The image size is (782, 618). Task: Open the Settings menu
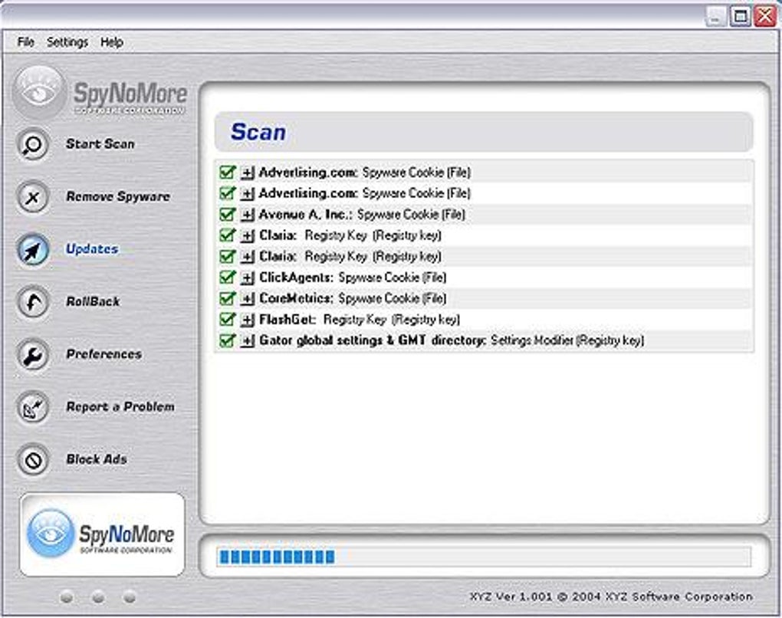[67, 42]
